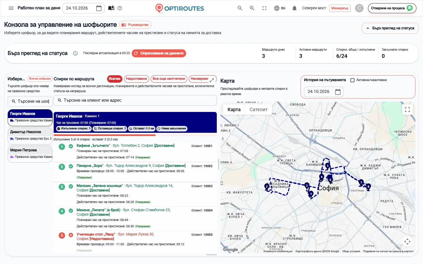
Task: Toggle map fullscreen view button
Action: [x=407, y=109]
